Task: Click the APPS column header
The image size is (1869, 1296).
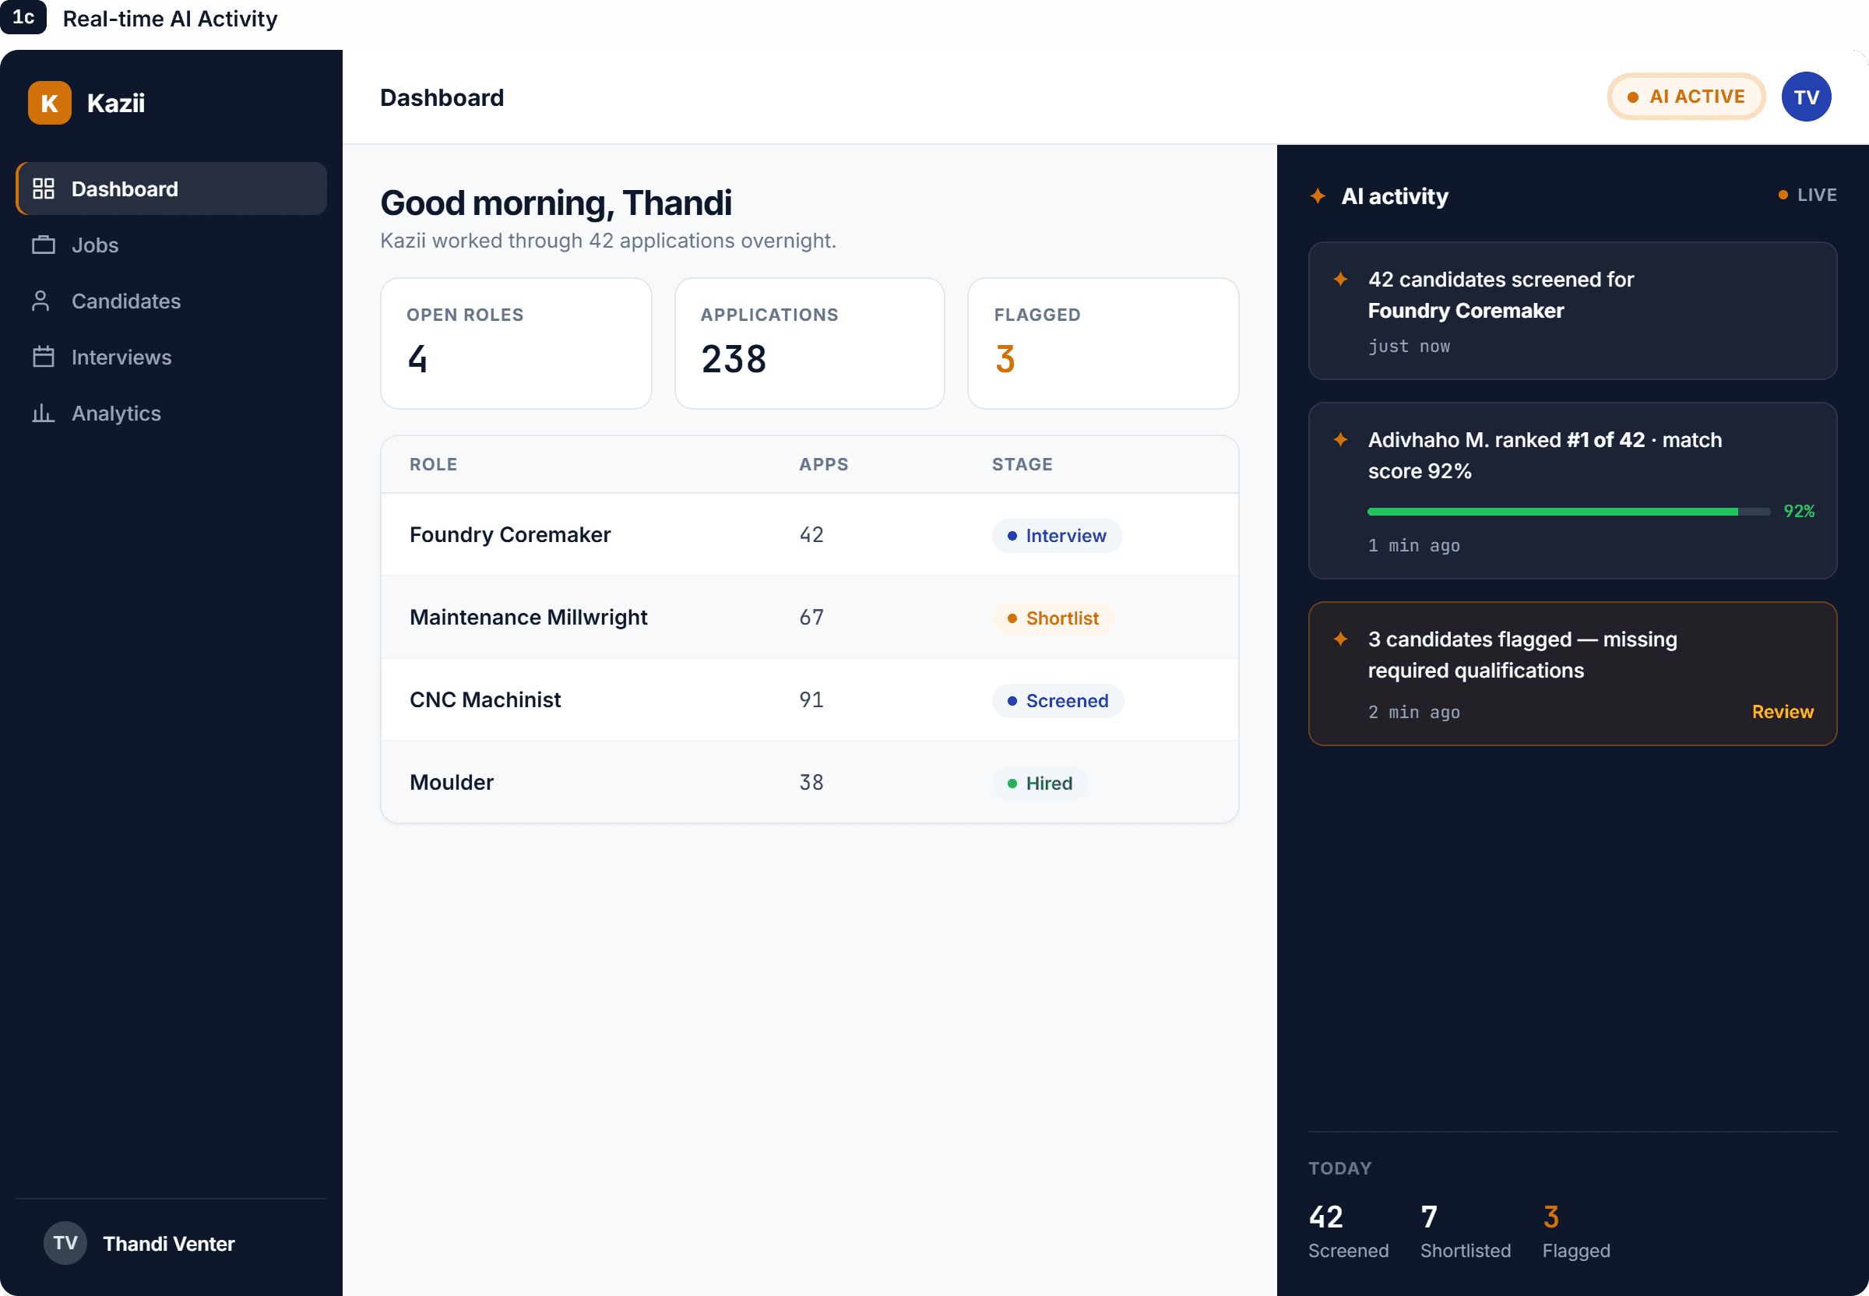Action: point(823,463)
